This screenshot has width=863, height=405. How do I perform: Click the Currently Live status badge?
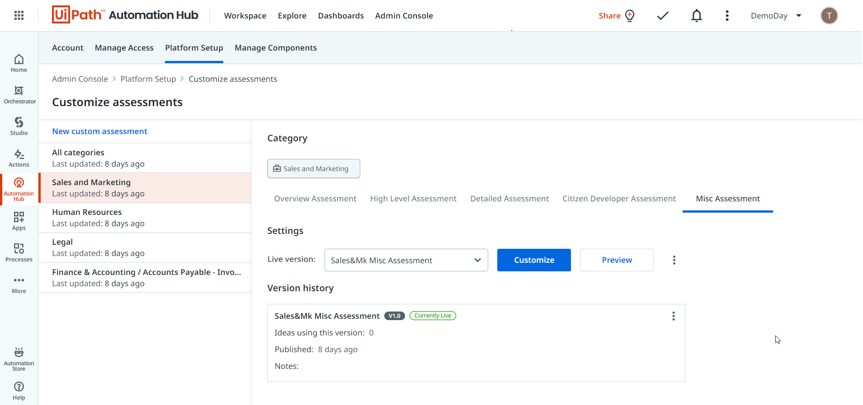click(433, 316)
